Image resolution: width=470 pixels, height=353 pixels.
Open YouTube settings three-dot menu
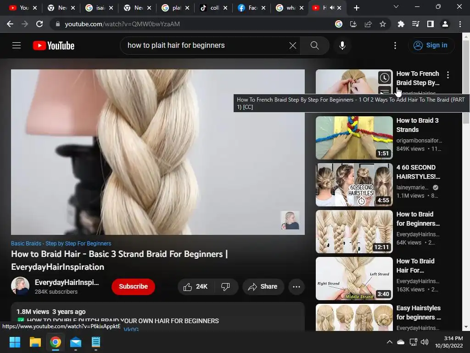[x=395, y=46]
